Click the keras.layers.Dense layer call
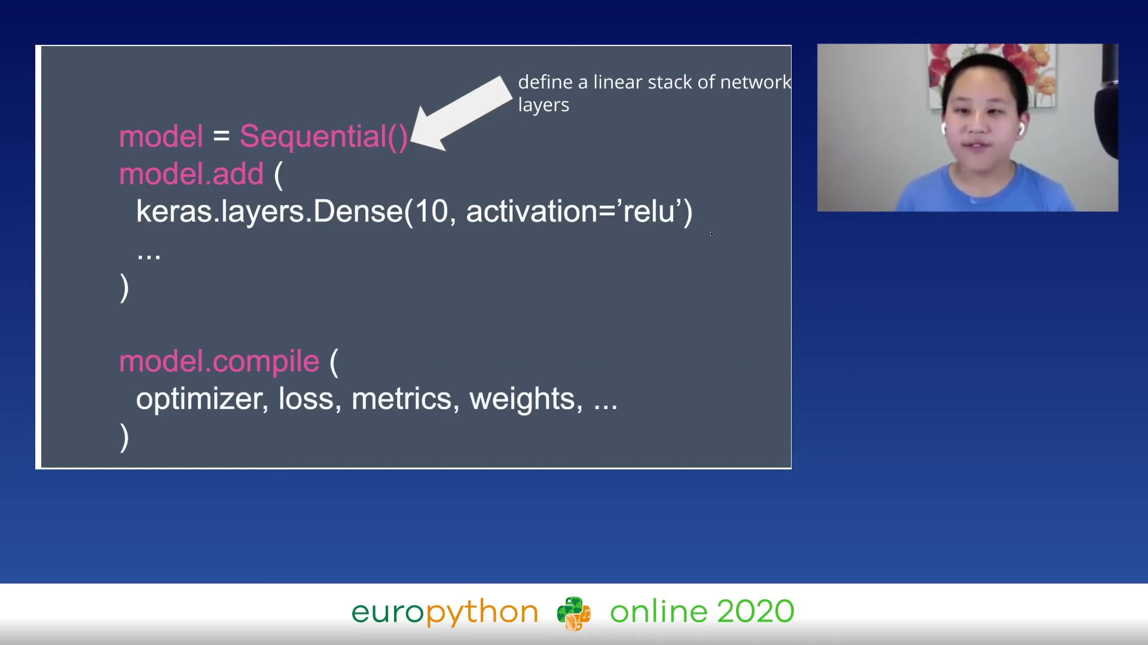This screenshot has width=1148, height=645. (414, 210)
